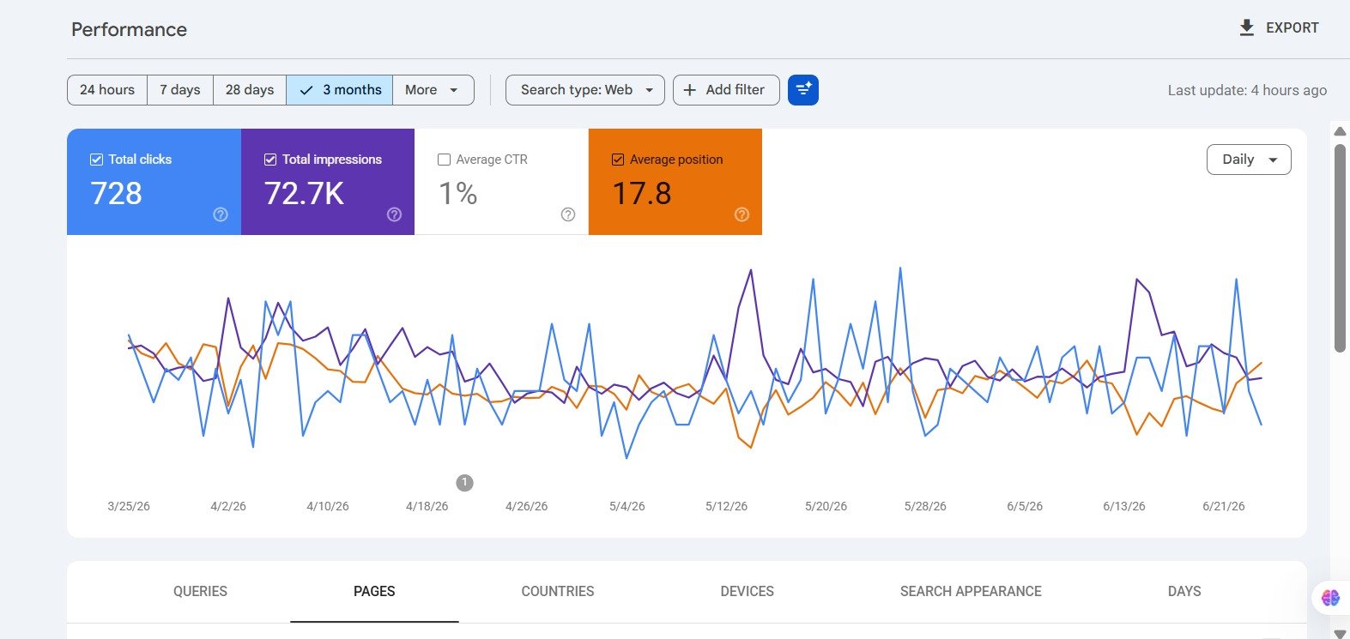
Task: Toggle the Total clicks checkbox
Action: [x=96, y=160]
